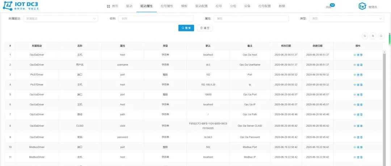Select the default value 102 cell

click(208, 75)
